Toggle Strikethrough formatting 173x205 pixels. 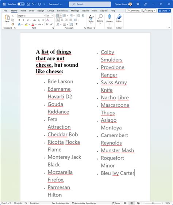pos(34,20)
